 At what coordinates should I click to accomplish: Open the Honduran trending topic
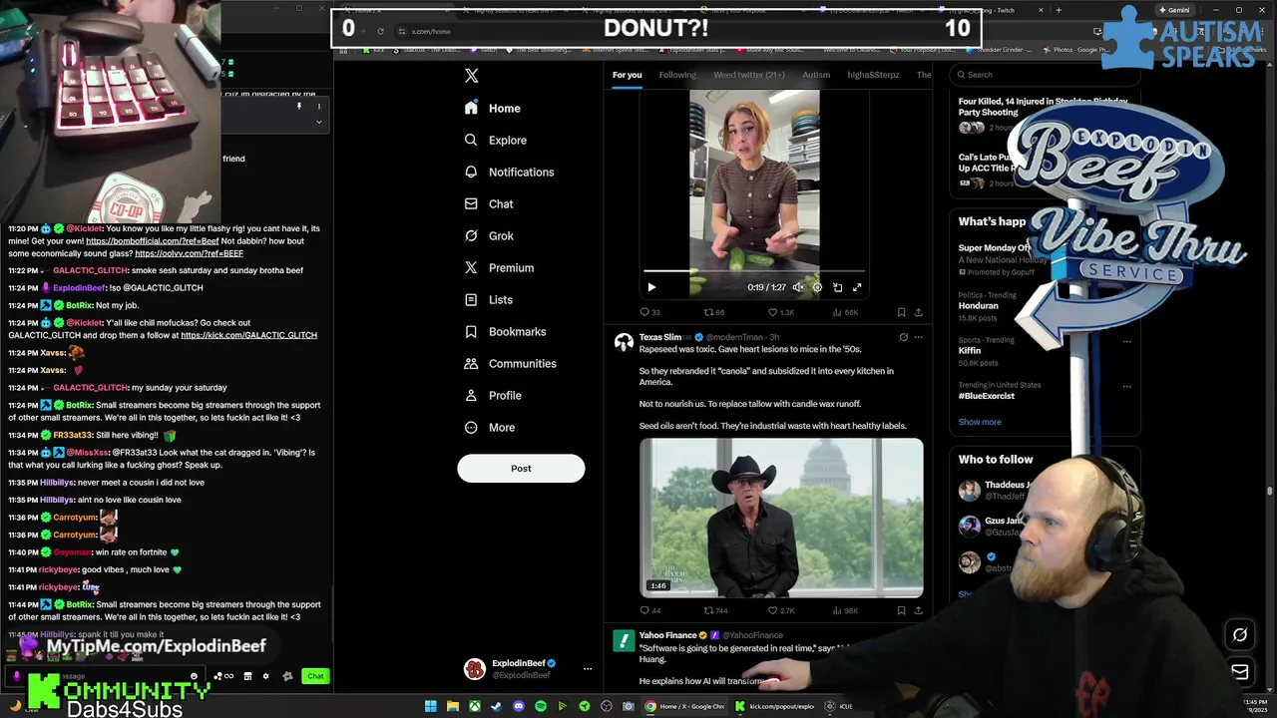979,306
